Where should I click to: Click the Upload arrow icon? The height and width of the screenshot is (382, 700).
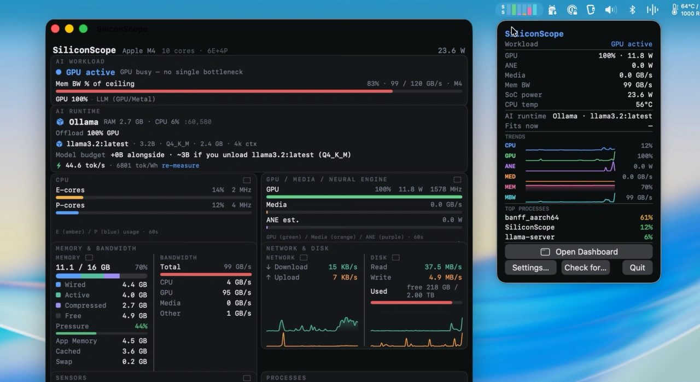[x=269, y=277]
